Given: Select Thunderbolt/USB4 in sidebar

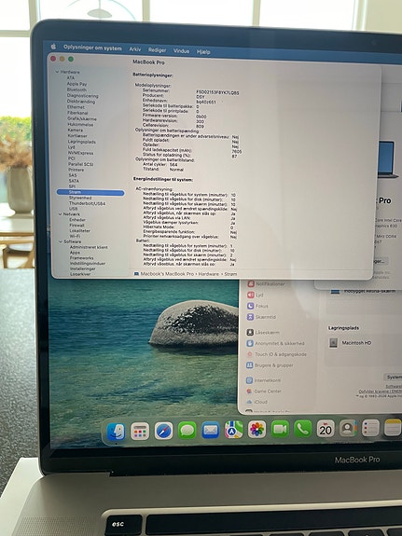Looking at the screenshot, I should 88,203.
